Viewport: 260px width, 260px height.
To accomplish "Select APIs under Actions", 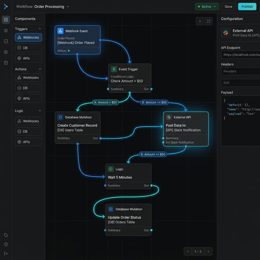I will 28,99.
